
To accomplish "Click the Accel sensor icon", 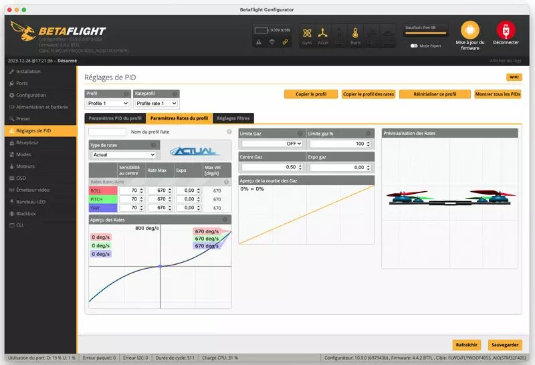I will click(322, 33).
